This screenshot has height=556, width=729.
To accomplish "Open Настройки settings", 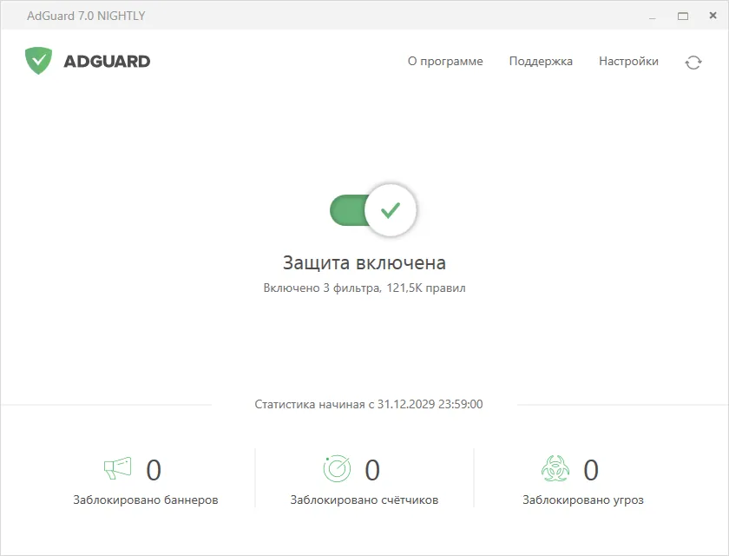I will [628, 62].
